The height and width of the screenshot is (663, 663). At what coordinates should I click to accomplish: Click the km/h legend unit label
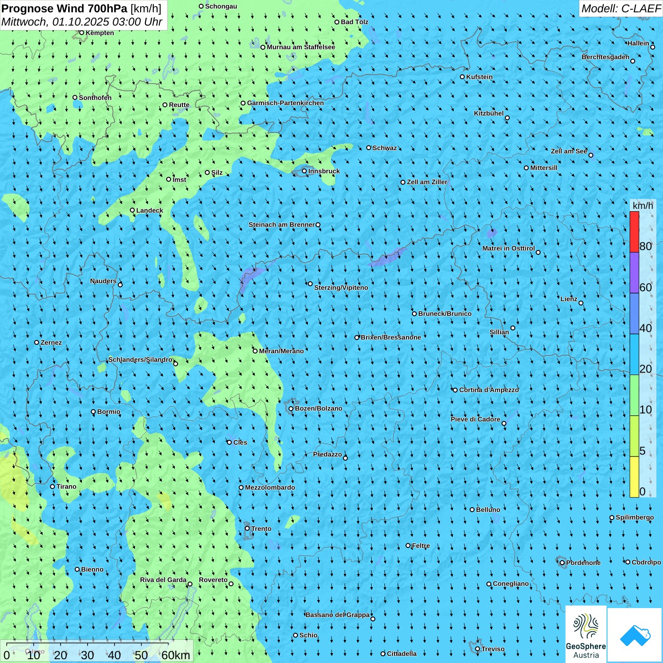(x=643, y=205)
